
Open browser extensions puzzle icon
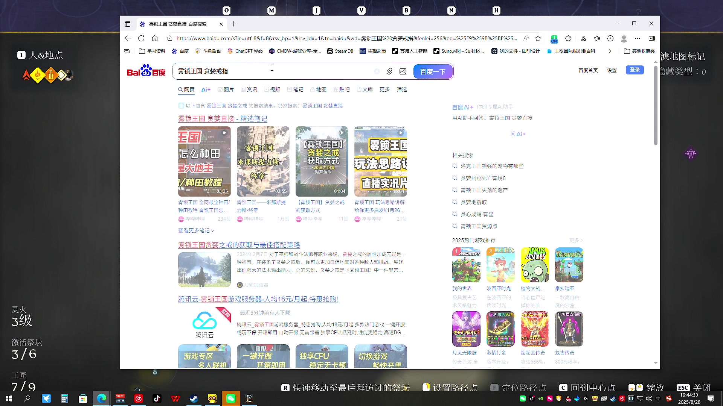point(568,38)
